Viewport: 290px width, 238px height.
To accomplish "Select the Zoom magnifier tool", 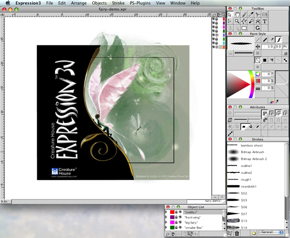I will pos(237,21).
